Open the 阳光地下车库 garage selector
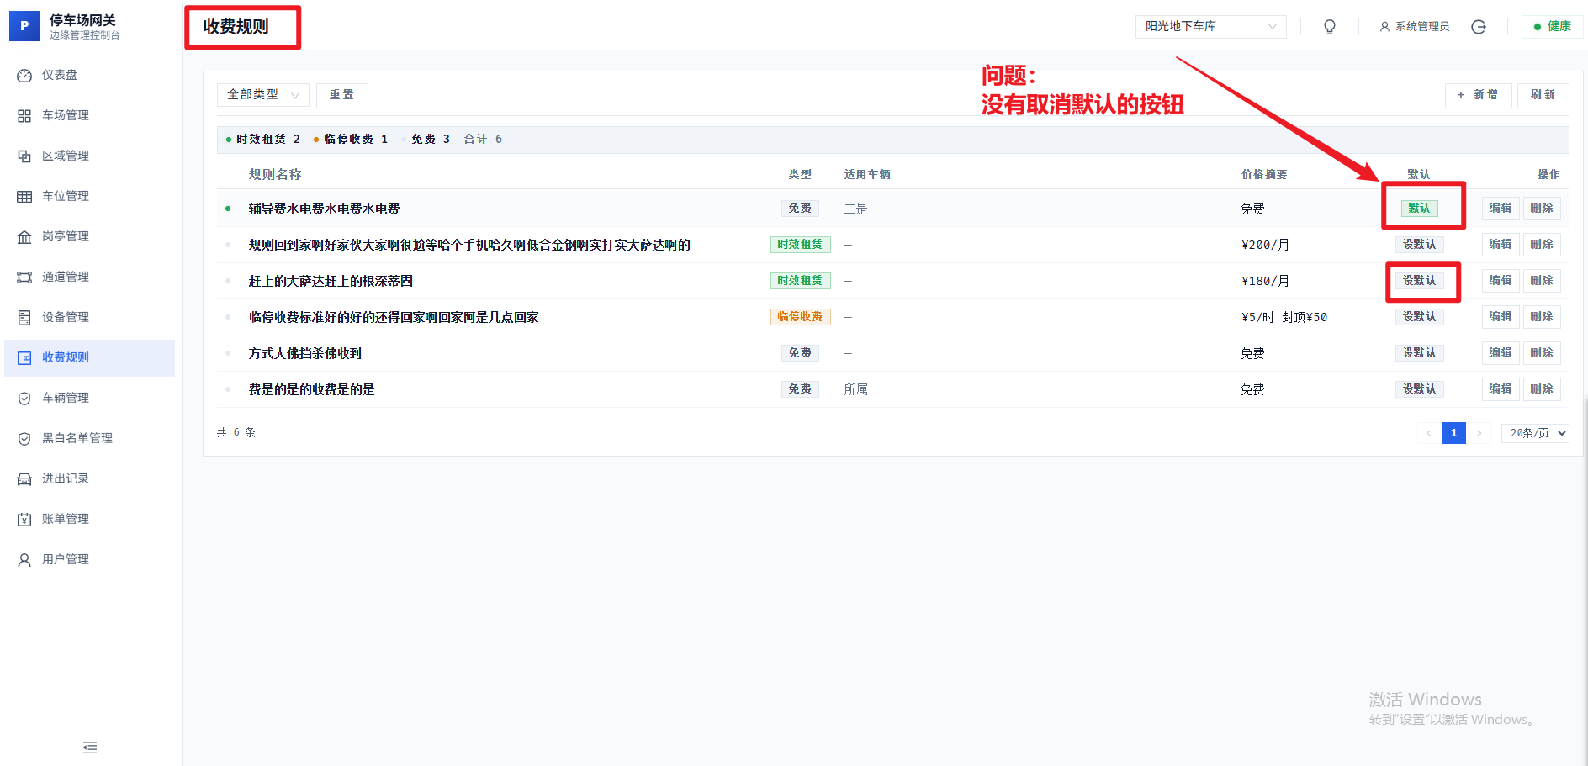Viewport: 1588px width, 766px height. [1210, 26]
